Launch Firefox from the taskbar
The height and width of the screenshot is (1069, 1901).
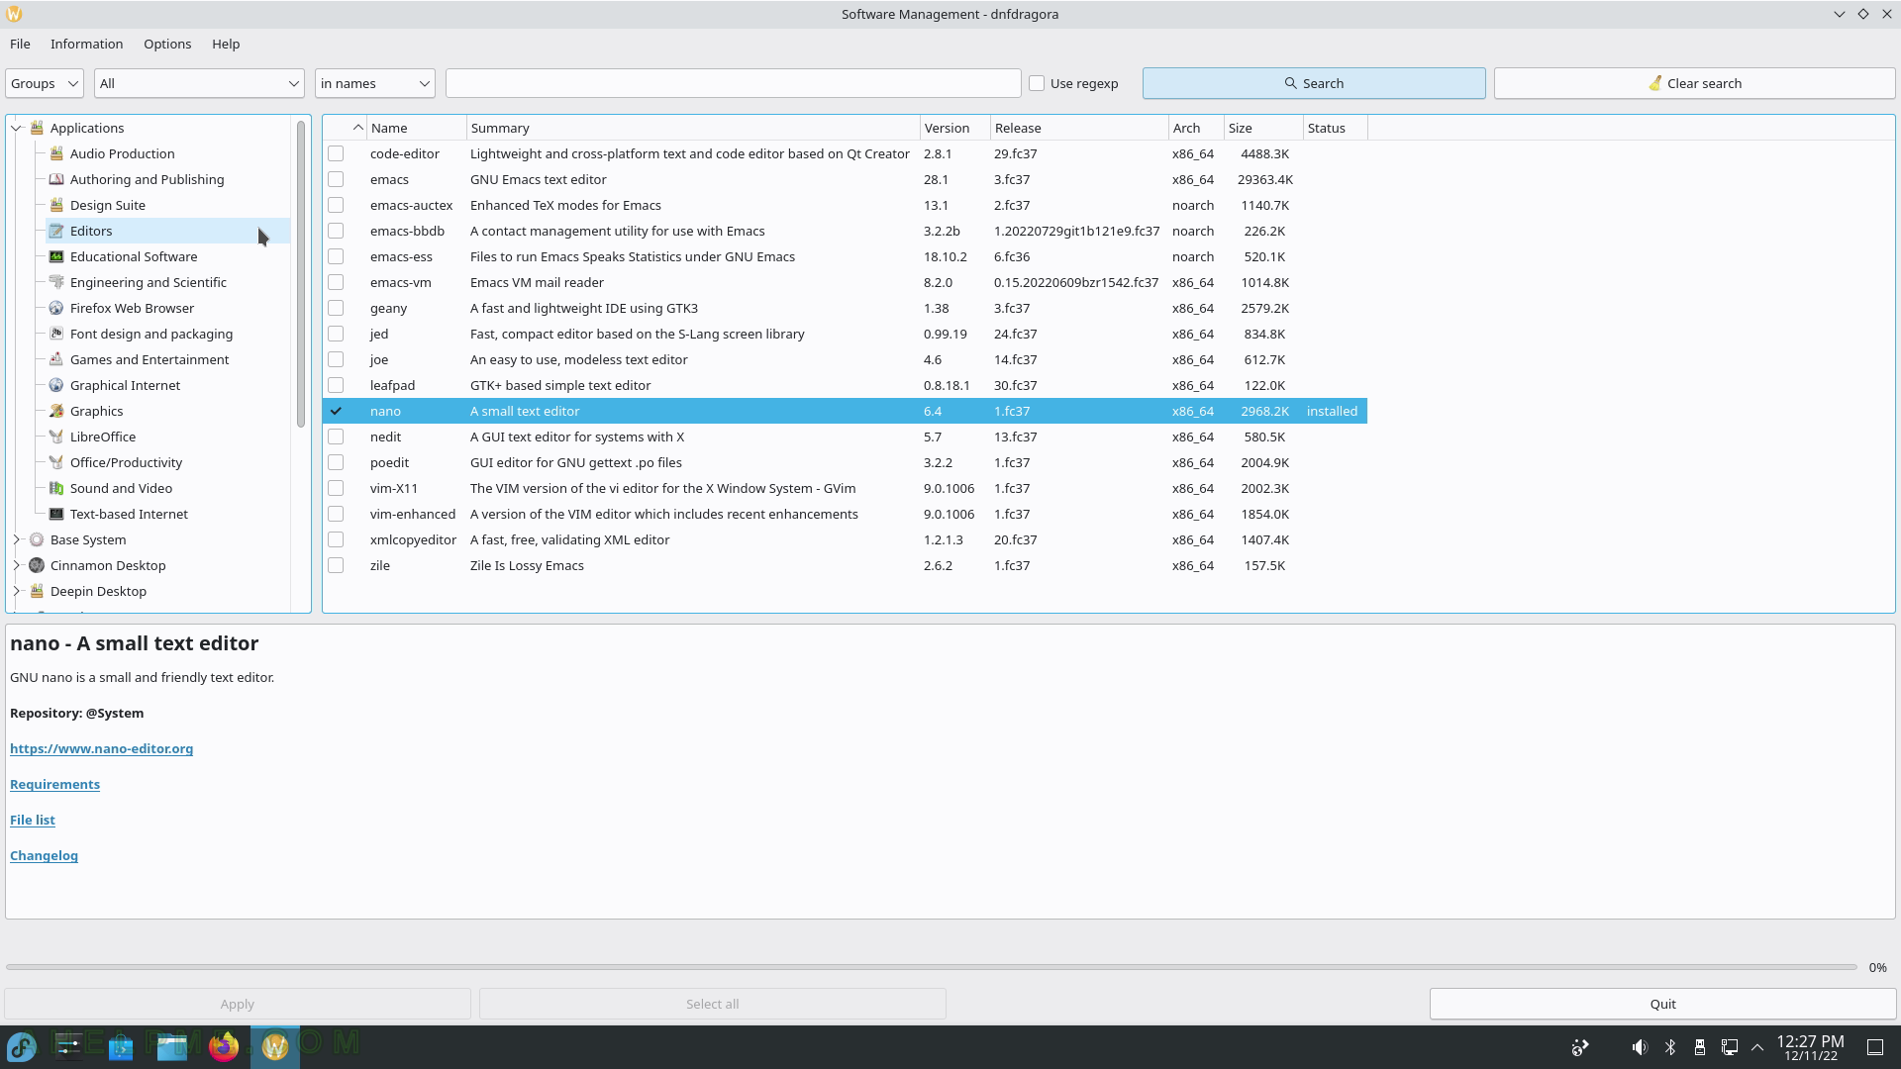[224, 1046]
